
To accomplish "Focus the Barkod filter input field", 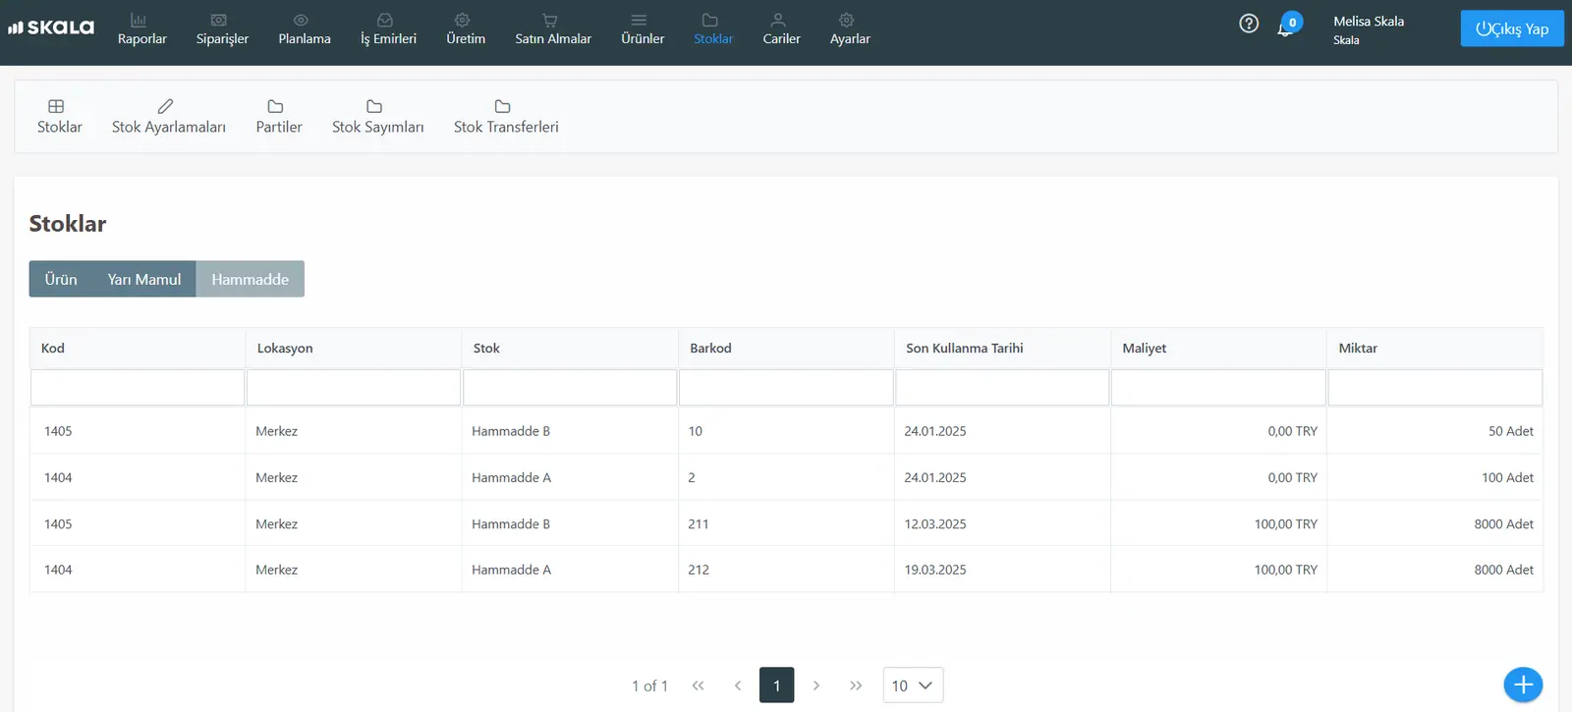I will 786,388.
